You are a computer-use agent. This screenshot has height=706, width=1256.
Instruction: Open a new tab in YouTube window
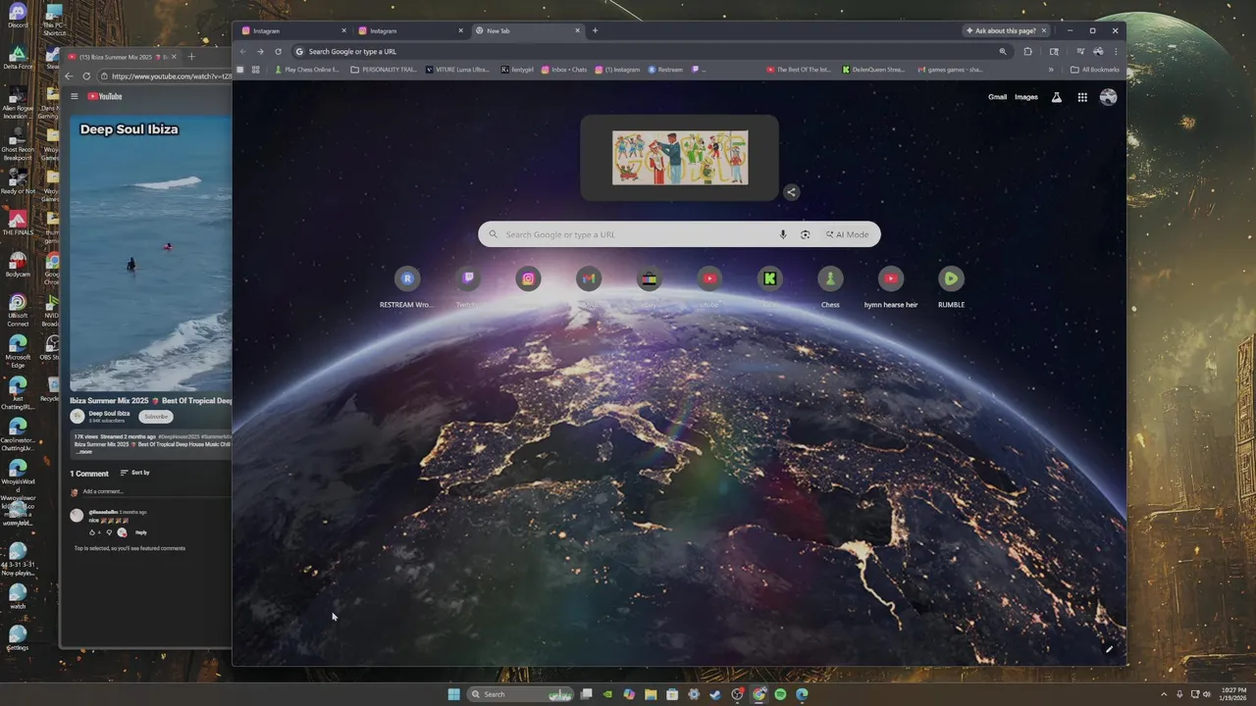191,57
